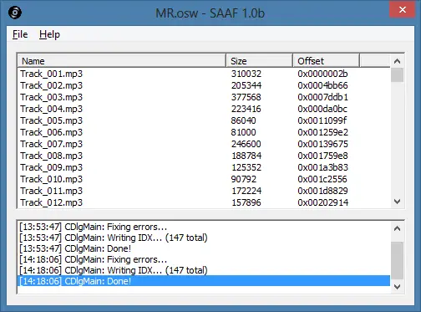Close the SAAF window
The height and width of the screenshot is (312, 421).
pos(403,10)
